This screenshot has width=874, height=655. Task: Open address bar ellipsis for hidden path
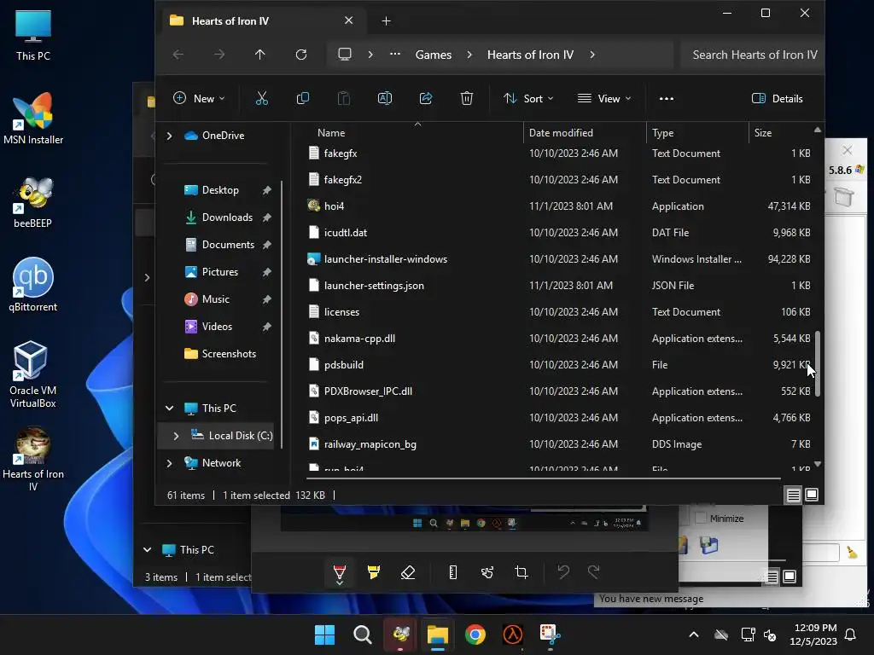pos(394,55)
